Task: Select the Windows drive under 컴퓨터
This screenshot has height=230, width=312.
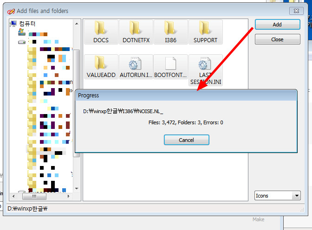Action: point(22,33)
